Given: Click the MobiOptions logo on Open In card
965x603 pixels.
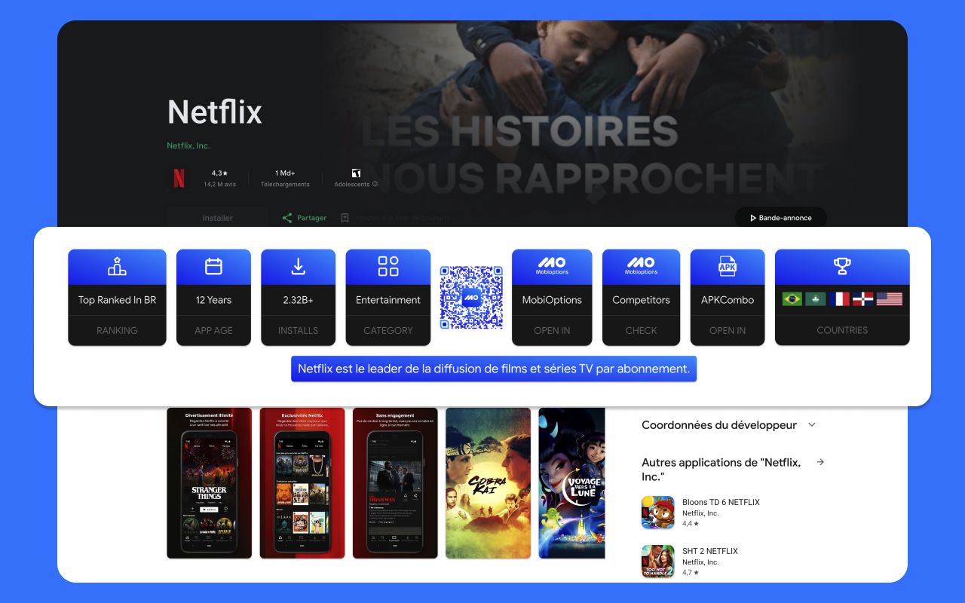Looking at the screenshot, I should (x=552, y=266).
